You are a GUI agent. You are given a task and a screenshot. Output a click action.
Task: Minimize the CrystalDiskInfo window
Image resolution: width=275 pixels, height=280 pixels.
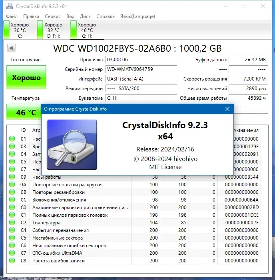pos(226,6)
